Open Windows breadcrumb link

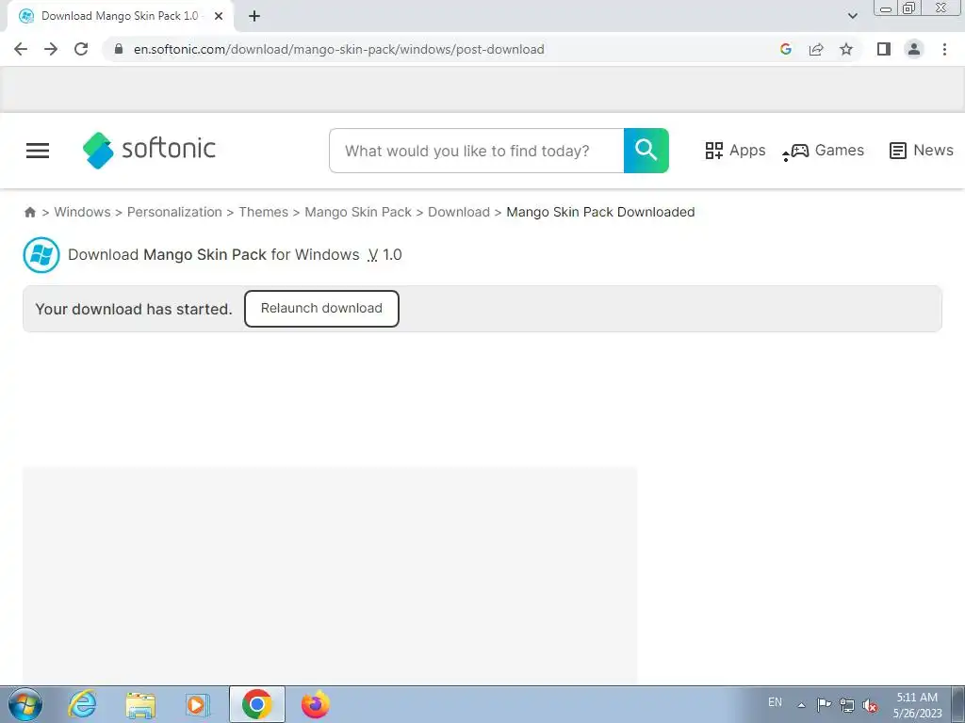click(83, 212)
